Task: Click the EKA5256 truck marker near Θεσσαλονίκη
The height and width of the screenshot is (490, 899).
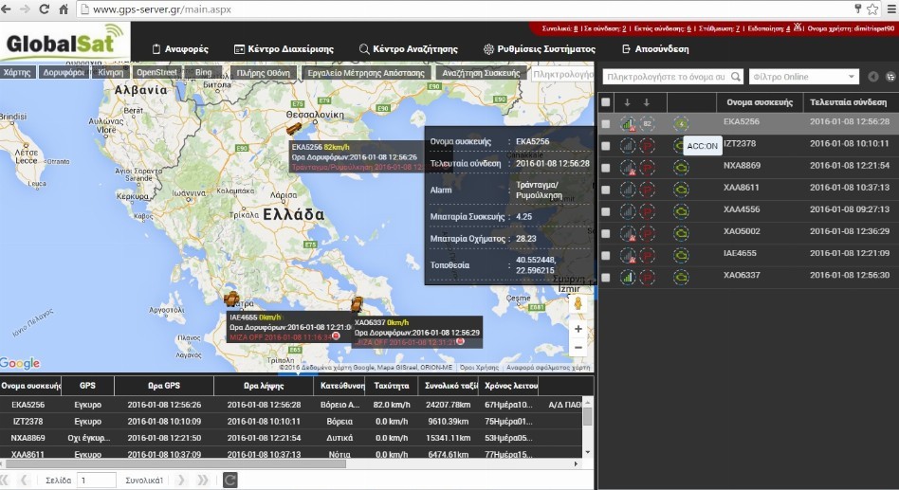Action: point(294,128)
